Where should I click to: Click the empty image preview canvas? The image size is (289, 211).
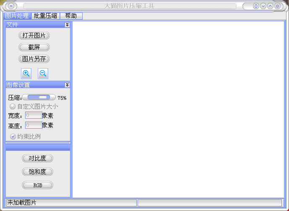(x=178, y=109)
